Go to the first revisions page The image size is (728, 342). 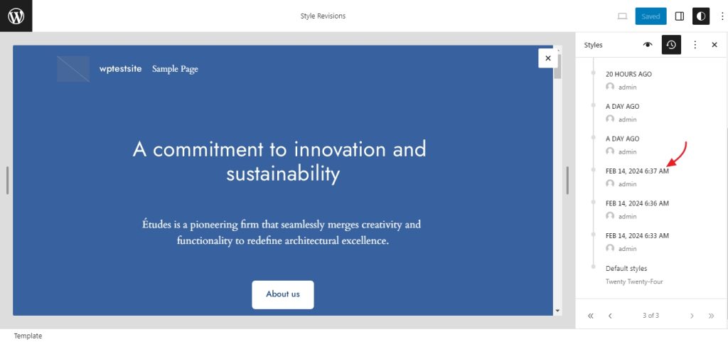point(591,316)
